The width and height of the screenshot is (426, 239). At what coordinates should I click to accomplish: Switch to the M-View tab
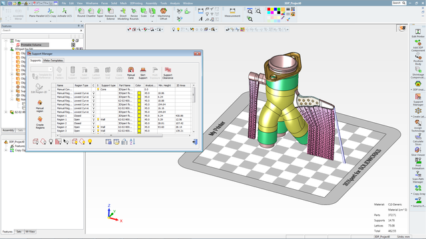30,232
